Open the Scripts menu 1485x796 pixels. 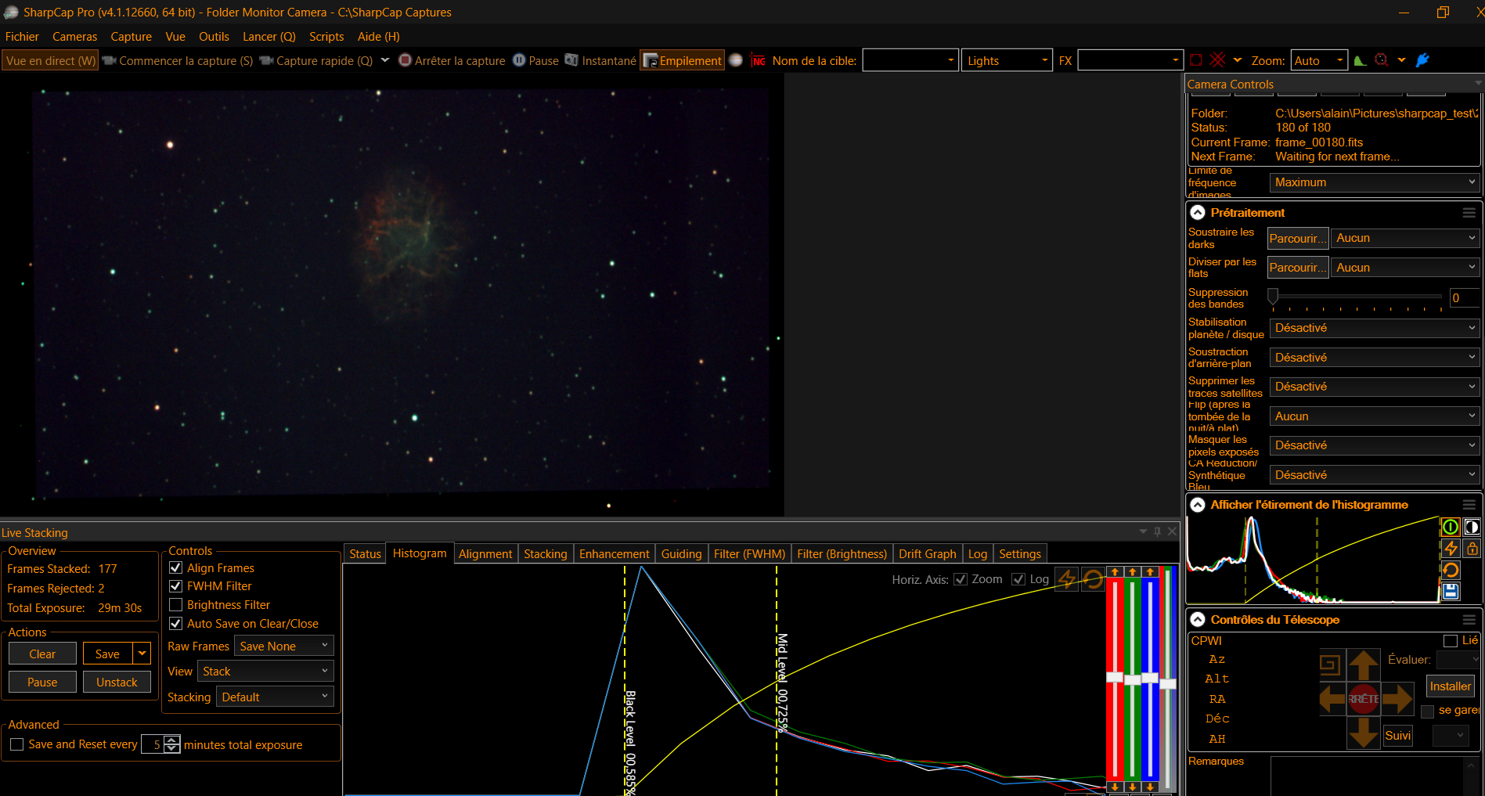click(326, 36)
